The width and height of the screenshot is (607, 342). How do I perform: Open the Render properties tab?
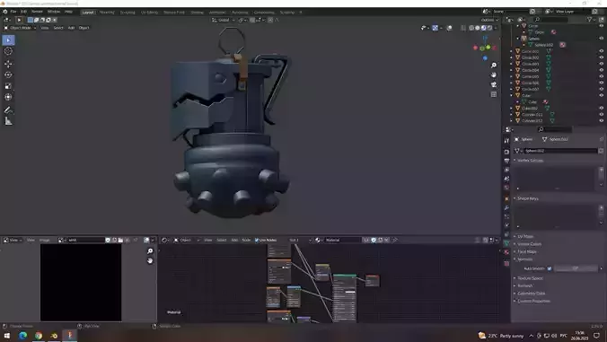coord(506,152)
